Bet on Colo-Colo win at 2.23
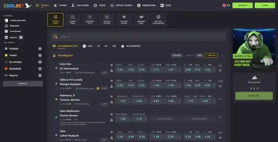This screenshot has height=142, width=278. (120, 70)
